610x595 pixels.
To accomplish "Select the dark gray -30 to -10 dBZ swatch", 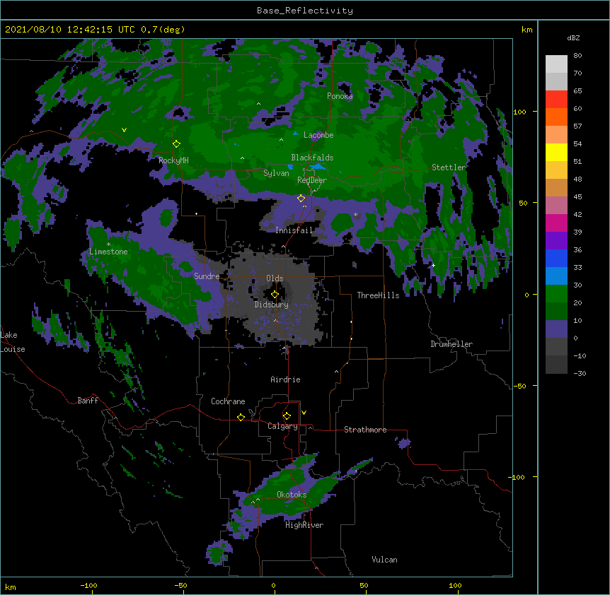I will click(x=556, y=365).
